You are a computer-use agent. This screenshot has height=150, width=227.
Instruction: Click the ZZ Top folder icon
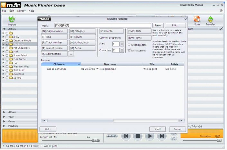(11, 78)
